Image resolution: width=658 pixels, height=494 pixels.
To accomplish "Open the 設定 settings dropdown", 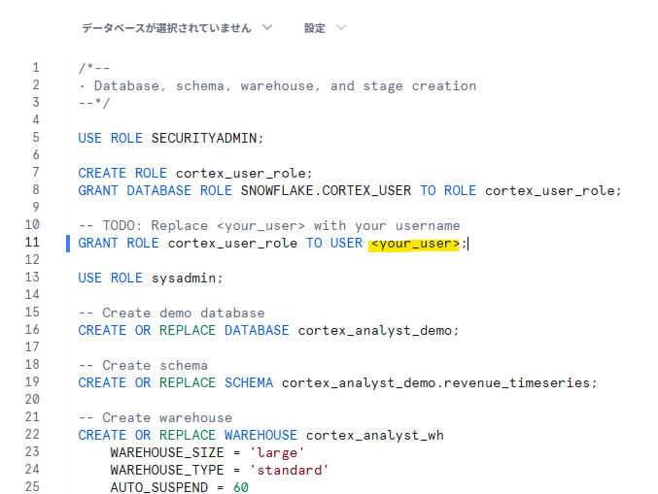I will click(x=325, y=28).
